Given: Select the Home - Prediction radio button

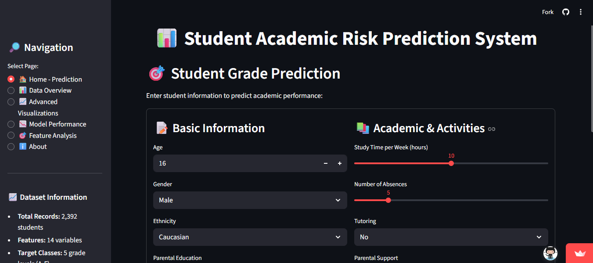Looking at the screenshot, I should pos(11,79).
